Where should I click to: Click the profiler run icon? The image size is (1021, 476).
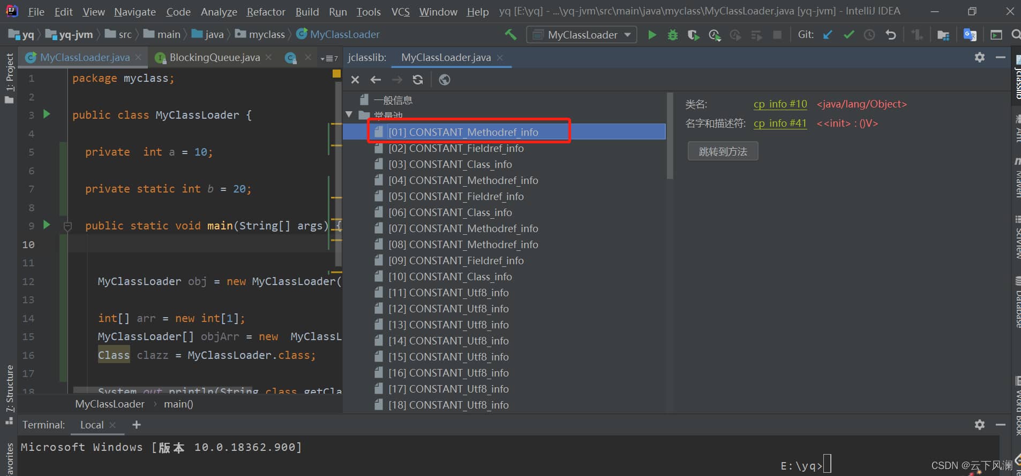tap(714, 35)
